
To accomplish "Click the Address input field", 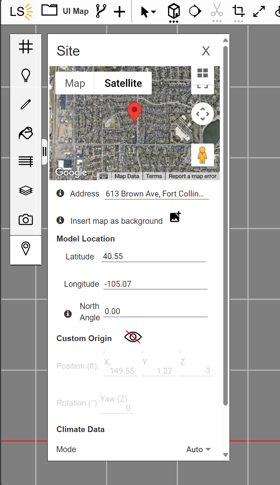I will click(x=157, y=194).
